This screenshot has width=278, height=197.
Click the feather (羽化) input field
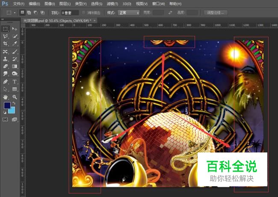coord(70,13)
